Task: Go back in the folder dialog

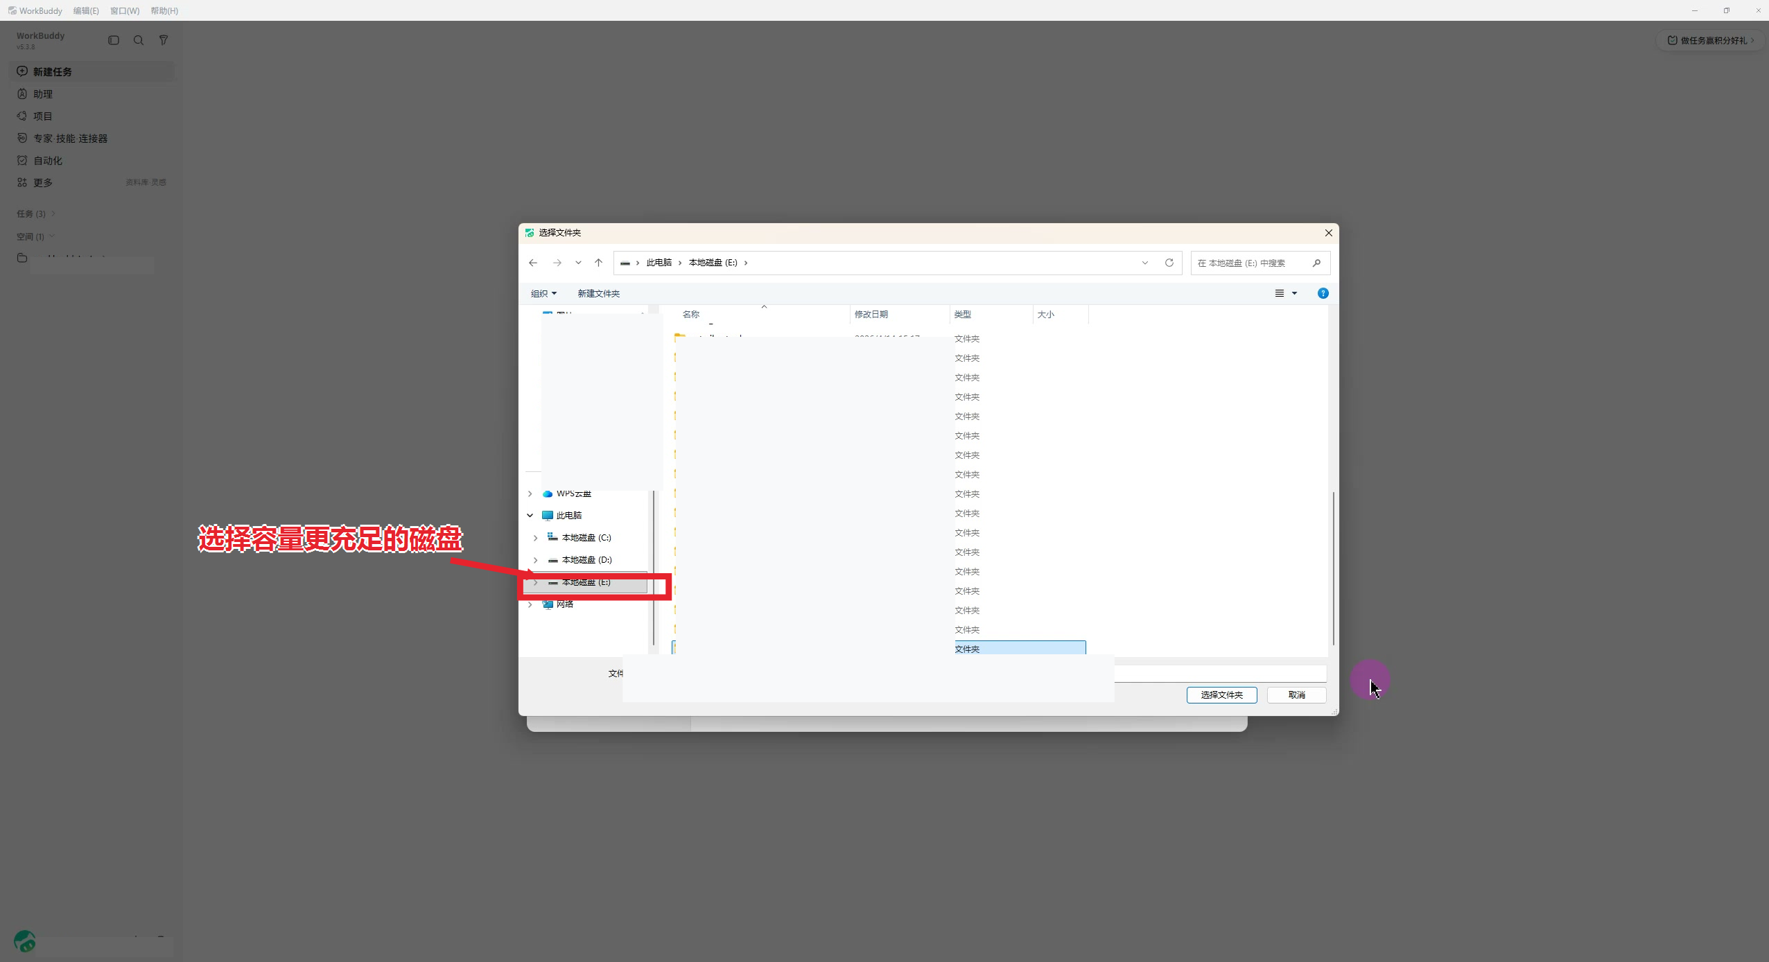Action: pyautogui.click(x=533, y=263)
